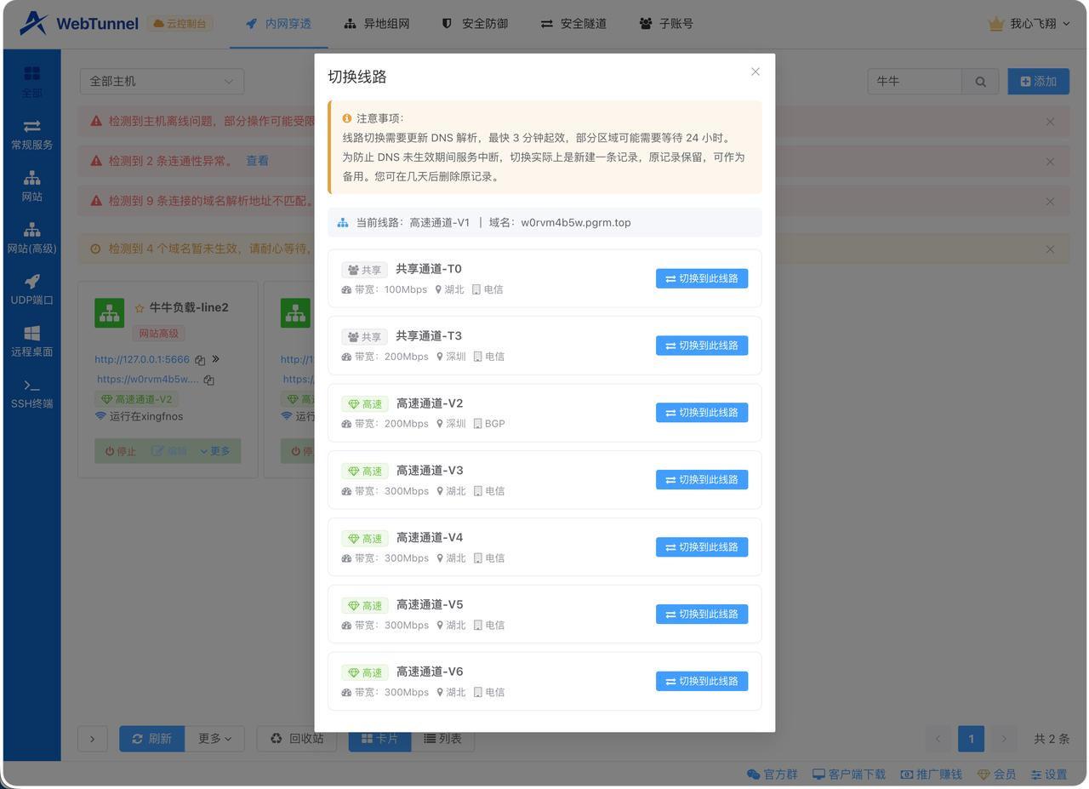Switch to 卡片 card view
Viewport: 1089px width, 789px height.
click(379, 739)
